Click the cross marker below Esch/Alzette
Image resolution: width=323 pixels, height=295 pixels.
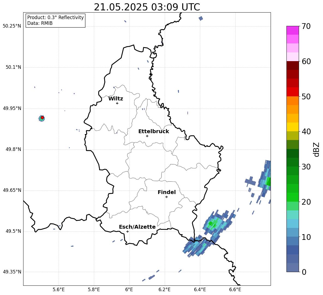[127, 231]
